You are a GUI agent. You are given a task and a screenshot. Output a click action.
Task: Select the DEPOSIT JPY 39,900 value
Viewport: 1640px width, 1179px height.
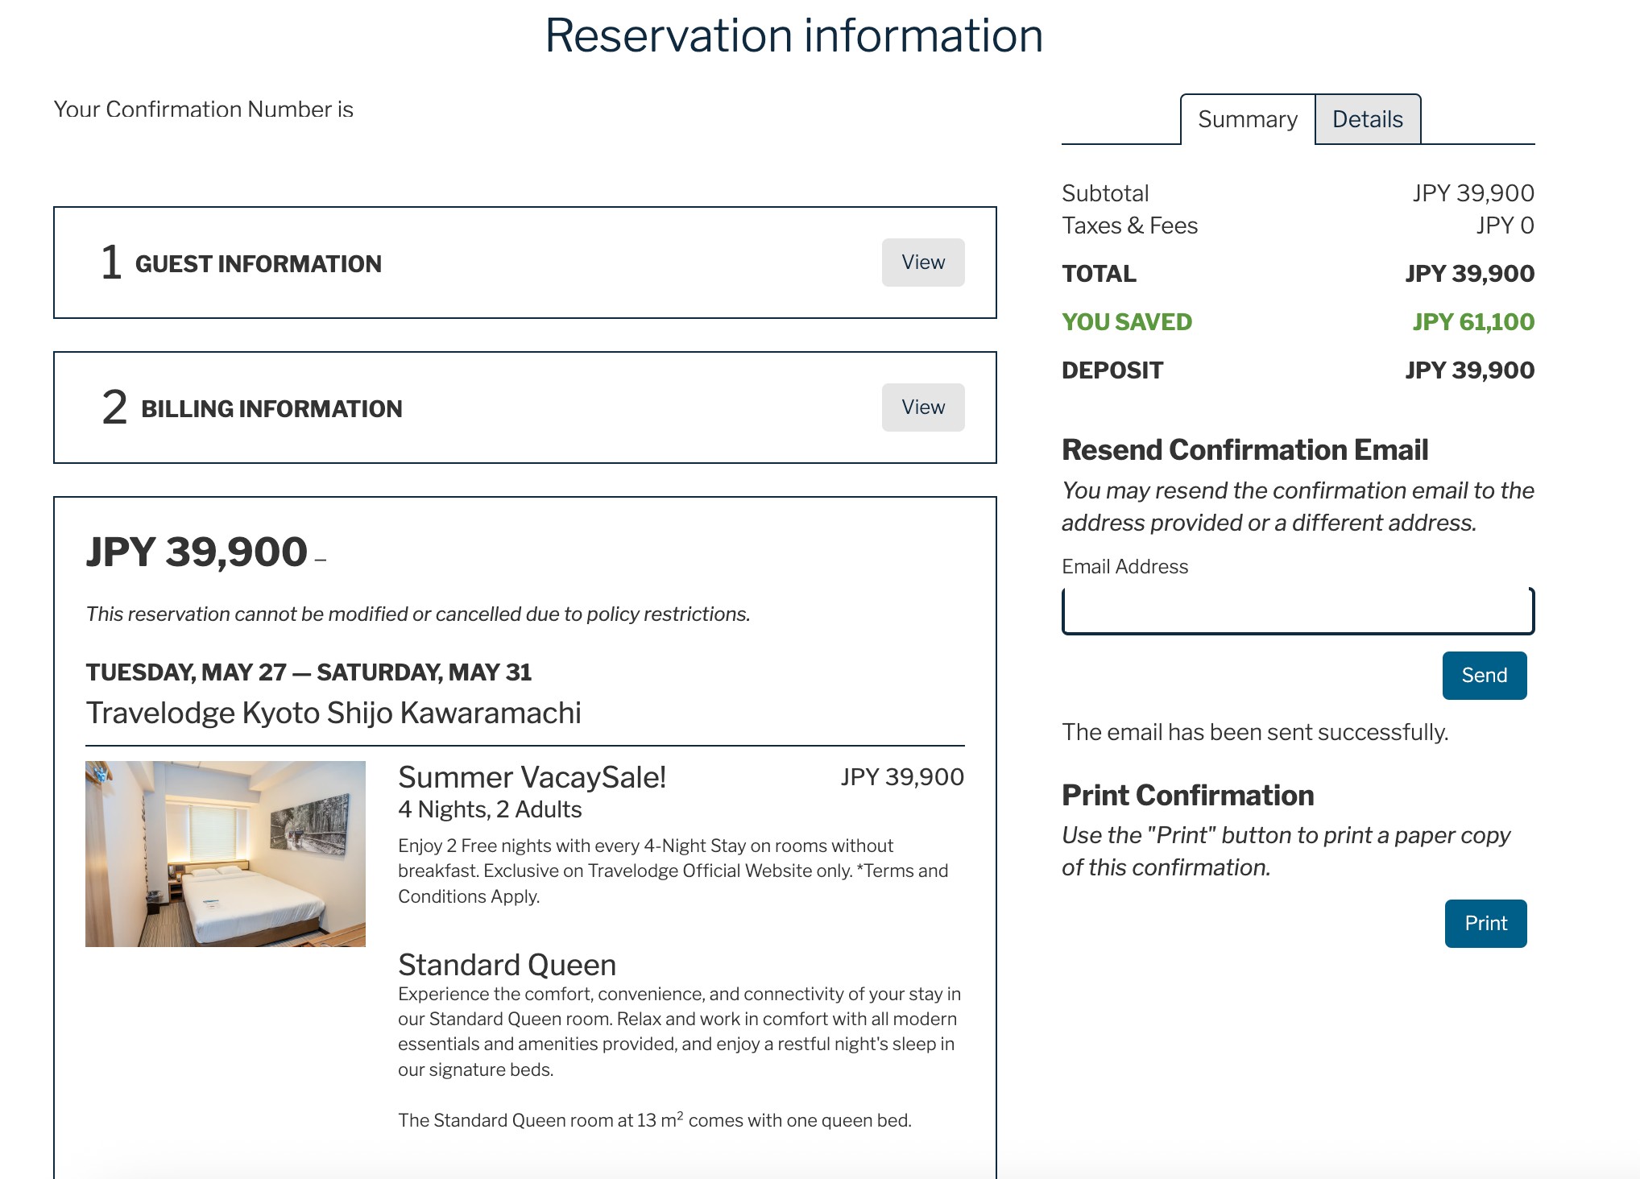pos(1469,370)
